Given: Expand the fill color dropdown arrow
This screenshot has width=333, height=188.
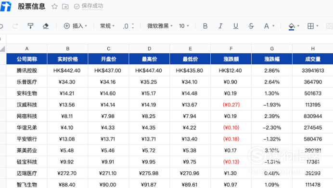Looking at the screenshot, I should (298, 26).
